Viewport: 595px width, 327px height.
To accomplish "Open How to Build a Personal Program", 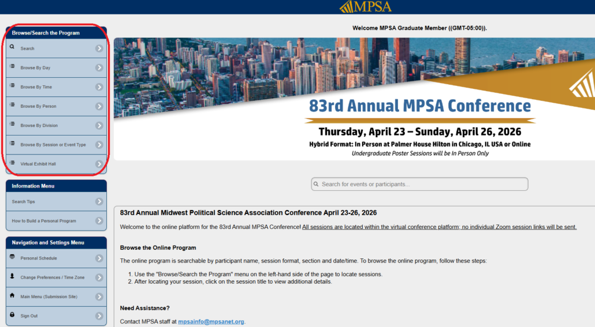I will point(44,221).
